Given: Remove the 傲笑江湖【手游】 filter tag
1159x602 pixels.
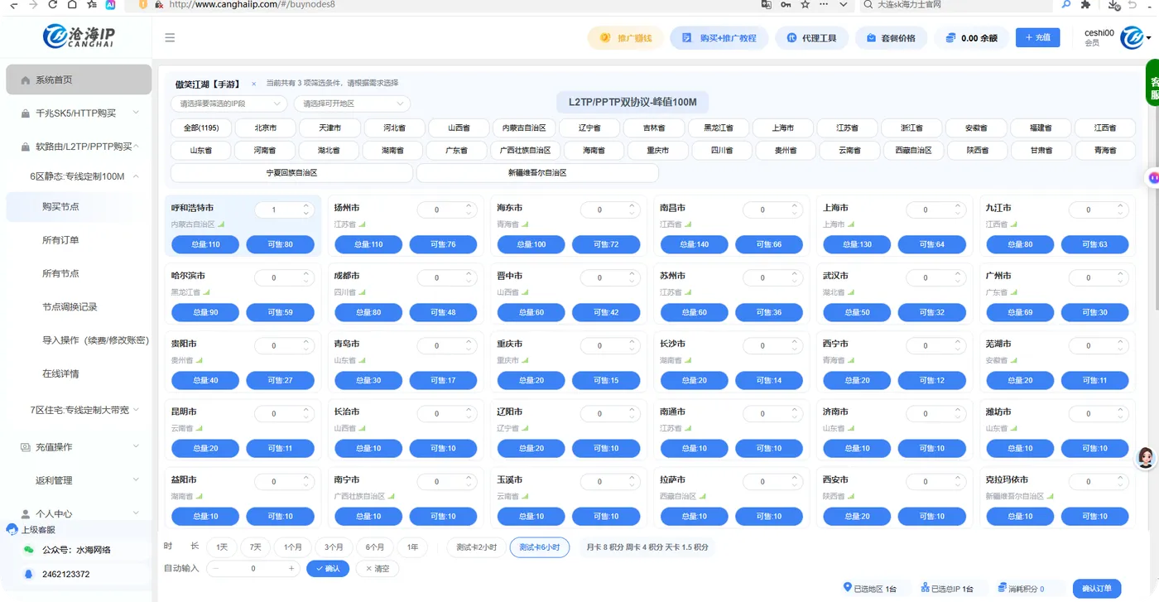Looking at the screenshot, I should tap(253, 84).
